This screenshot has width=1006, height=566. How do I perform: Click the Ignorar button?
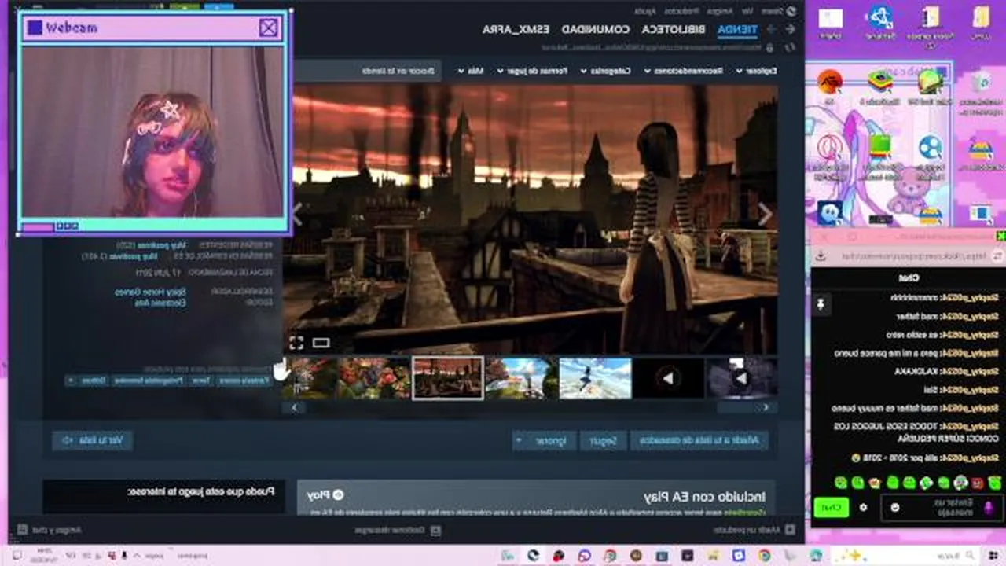[552, 441]
